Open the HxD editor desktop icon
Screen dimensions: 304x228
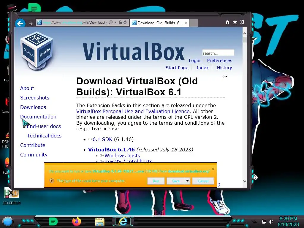pyautogui.click(x=12, y=196)
